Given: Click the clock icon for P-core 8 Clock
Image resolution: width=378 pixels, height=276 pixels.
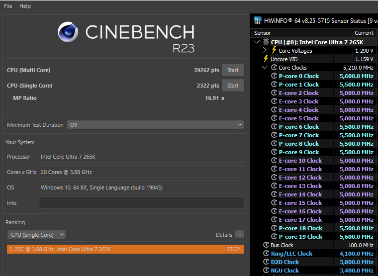Looking at the screenshot, I should pos(274,143).
